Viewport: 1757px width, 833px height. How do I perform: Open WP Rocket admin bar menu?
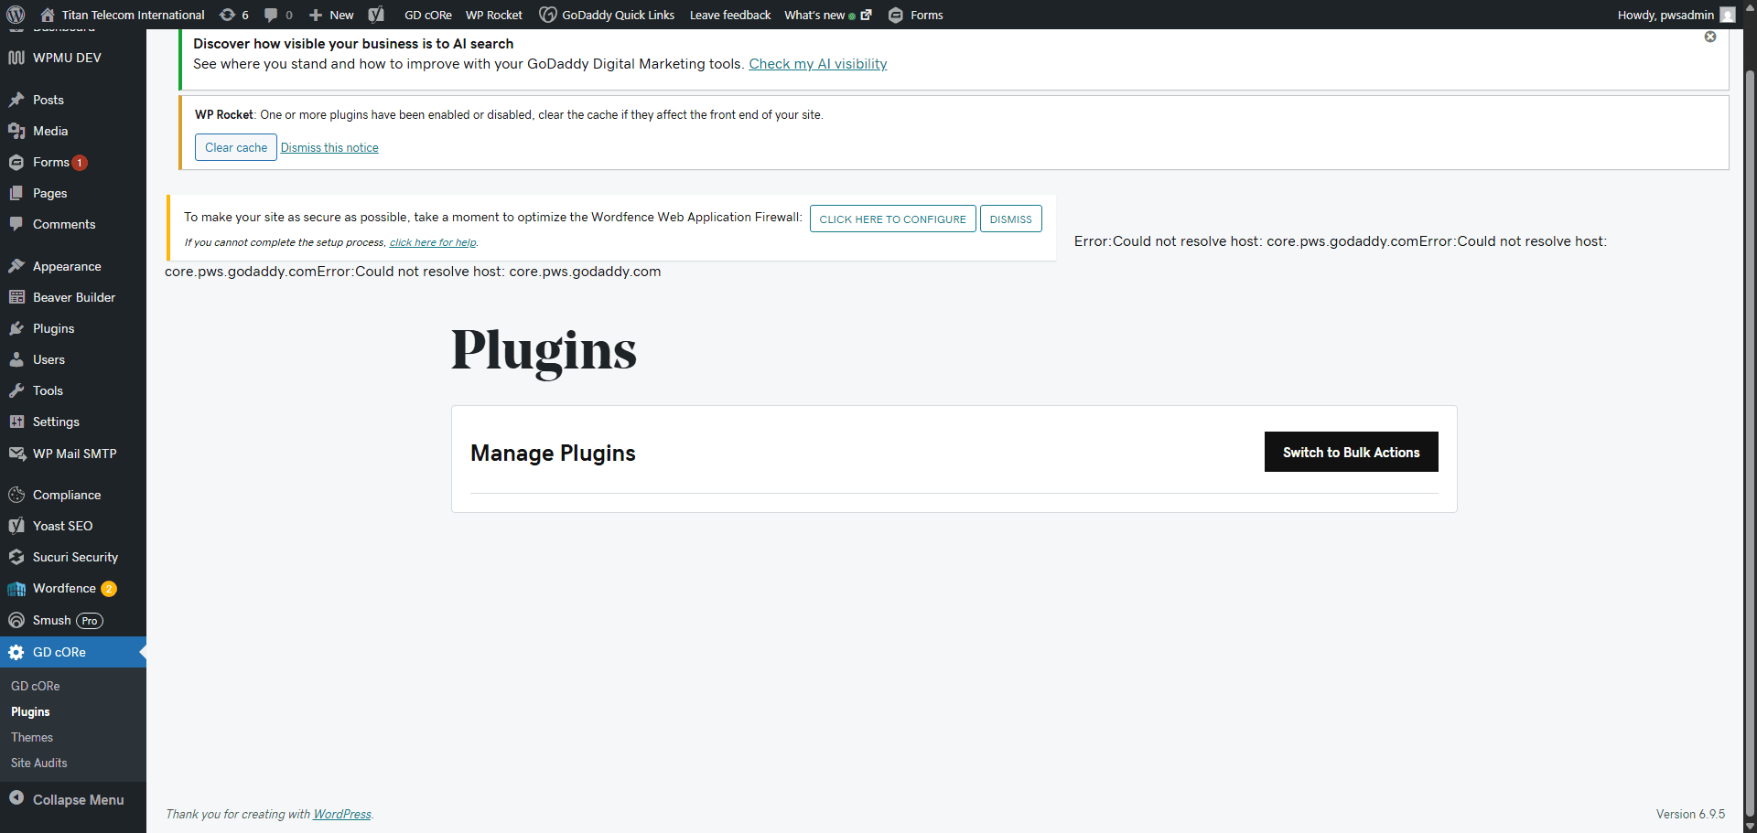(x=494, y=15)
